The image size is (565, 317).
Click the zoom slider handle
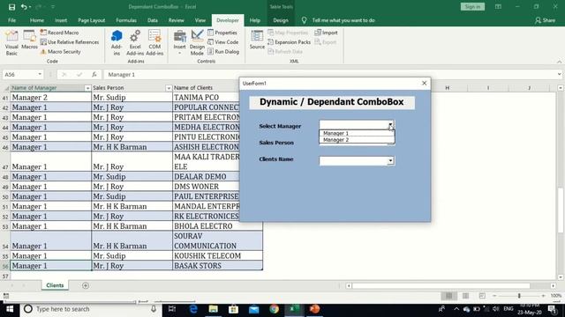(519, 296)
